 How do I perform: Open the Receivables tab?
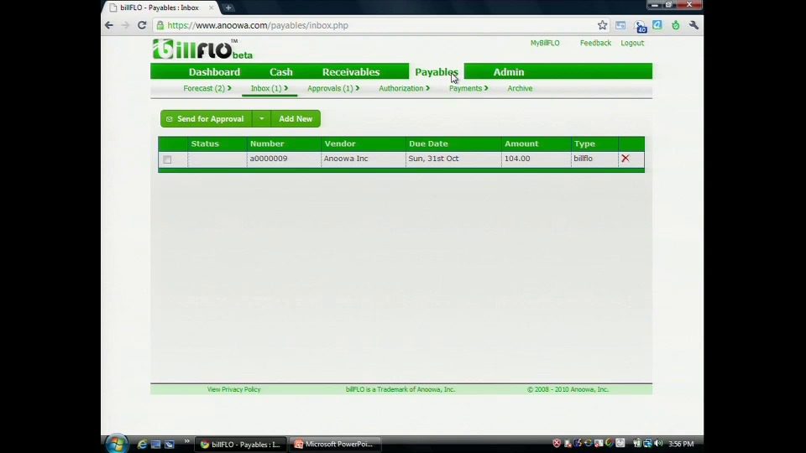351,72
